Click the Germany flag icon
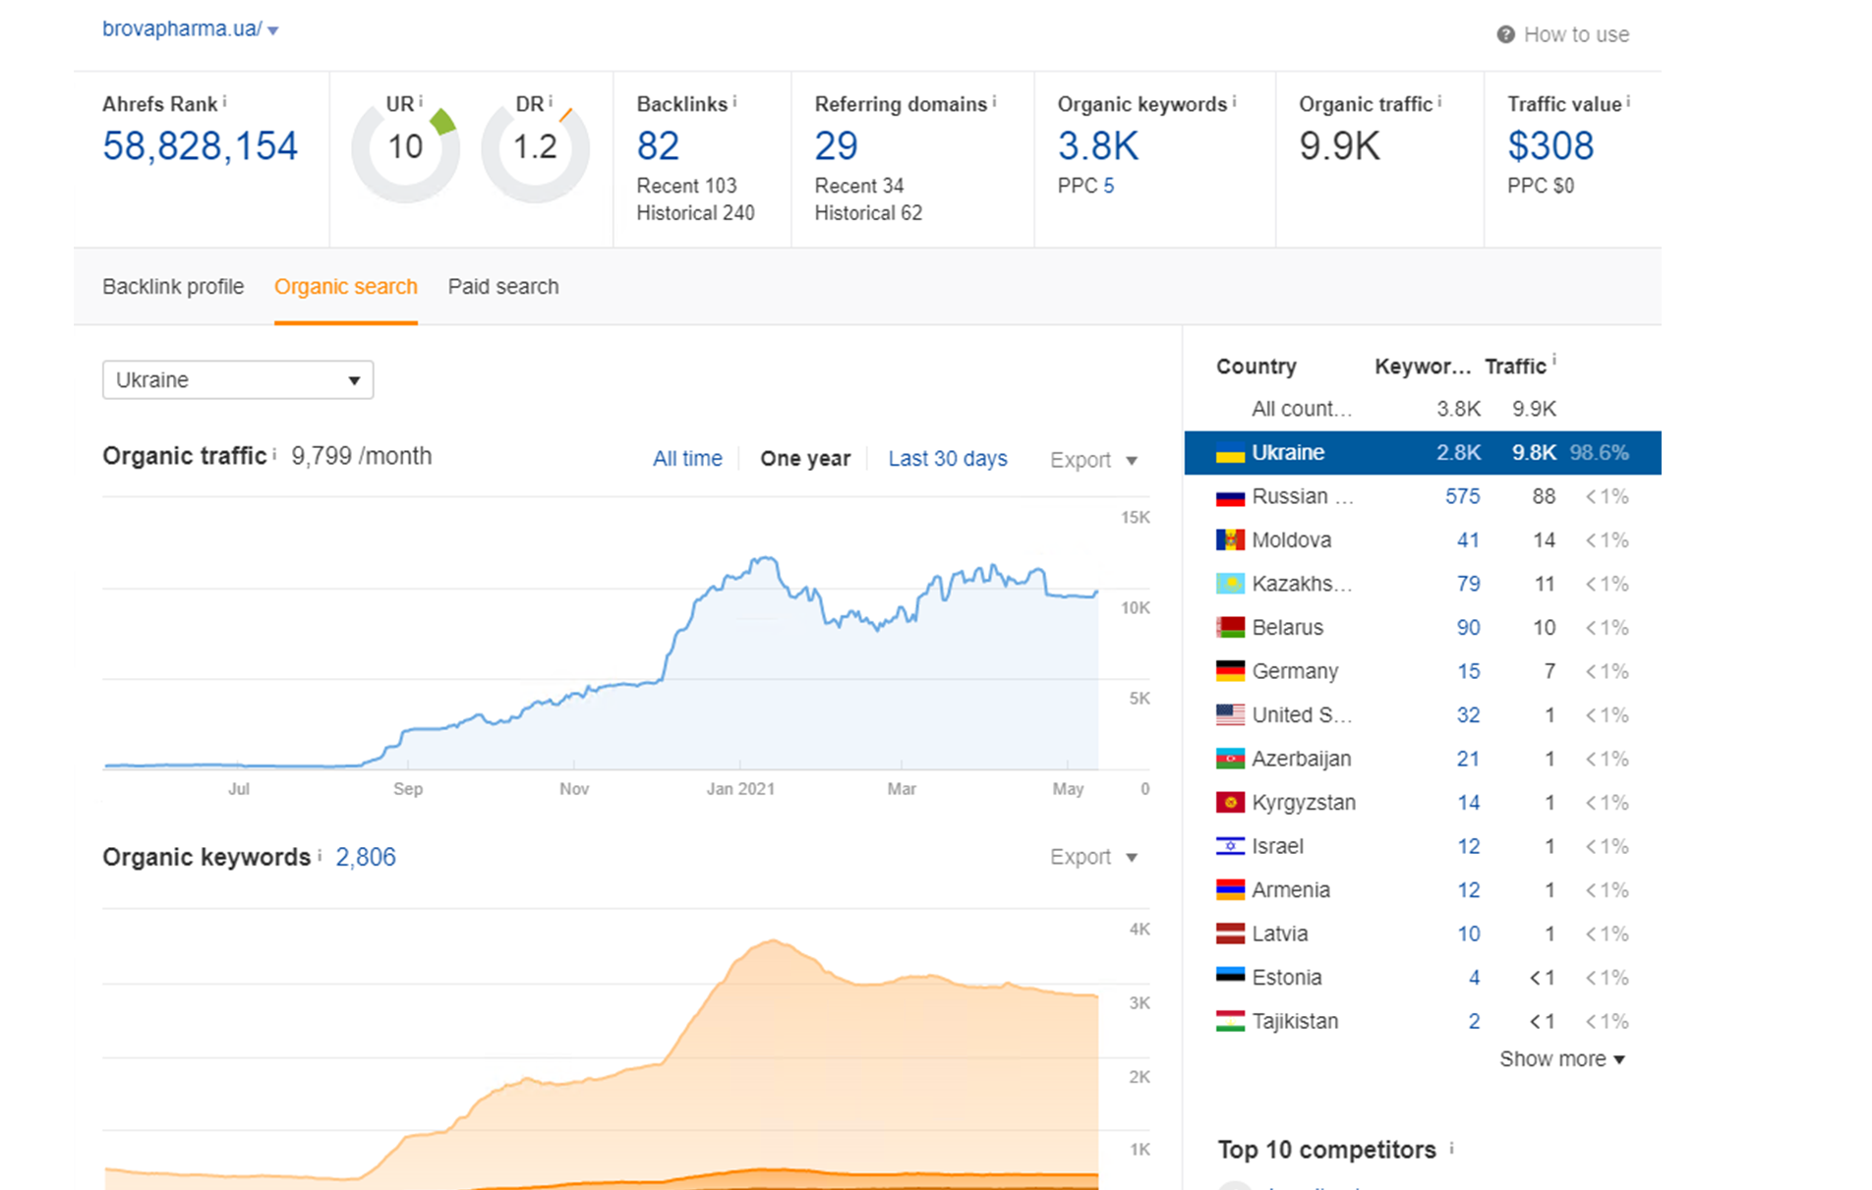Image resolution: width=1872 pixels, height=1190 pixels. point(1230,671)
